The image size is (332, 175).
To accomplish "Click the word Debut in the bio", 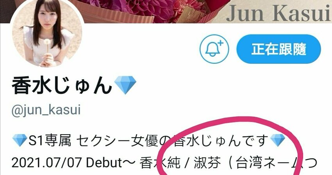I will pos(104,163).
